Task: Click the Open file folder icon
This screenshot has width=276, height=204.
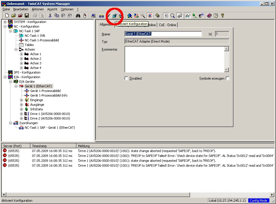Action: click(x=14, y=16)
